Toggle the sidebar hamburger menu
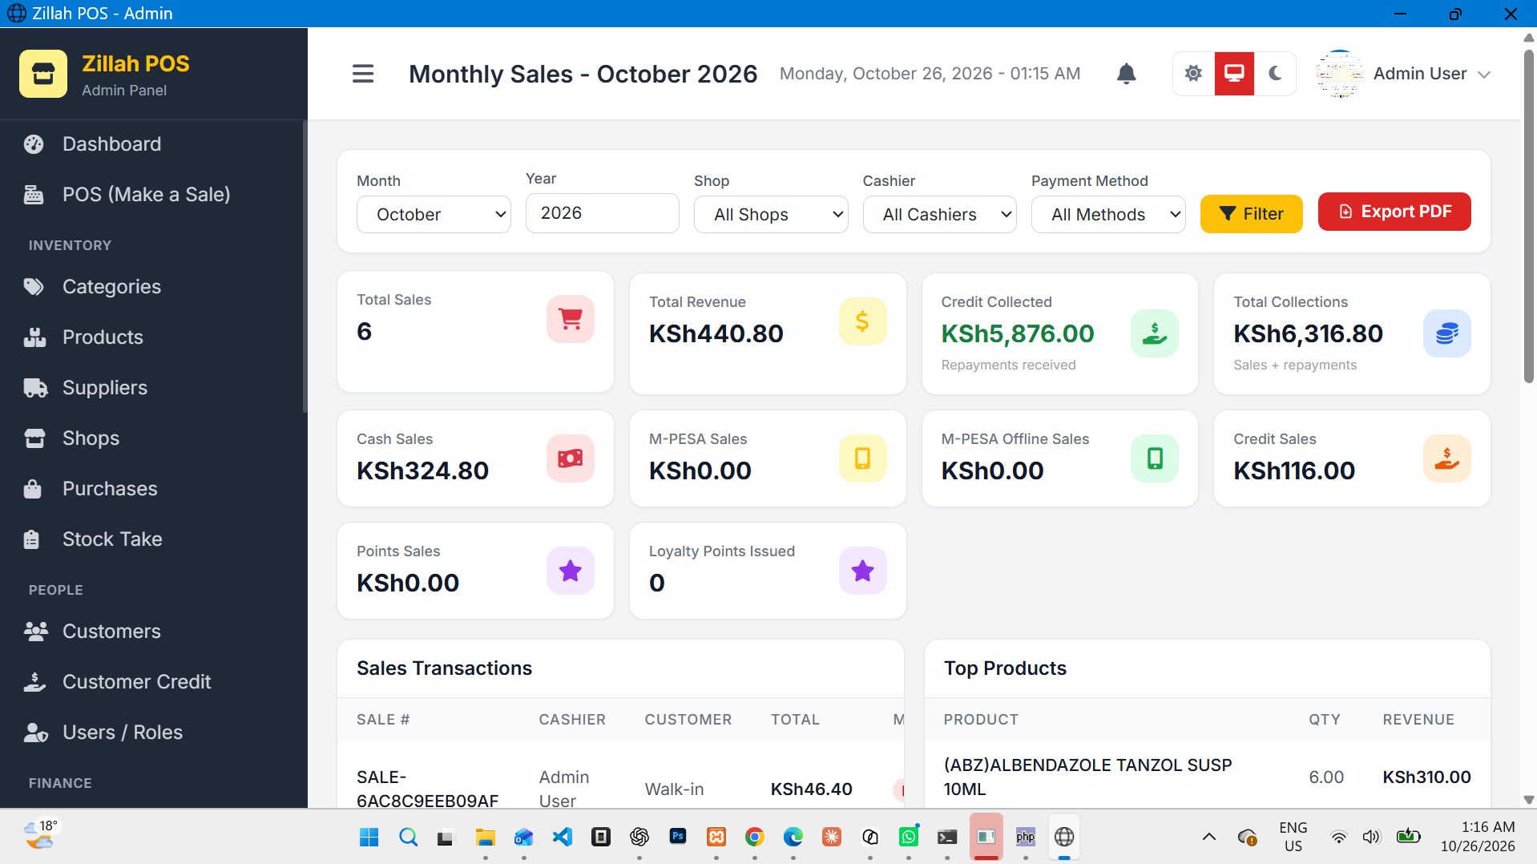This screenshot has height=864, width=1537. pyautogui.click(x=363, y=74)
